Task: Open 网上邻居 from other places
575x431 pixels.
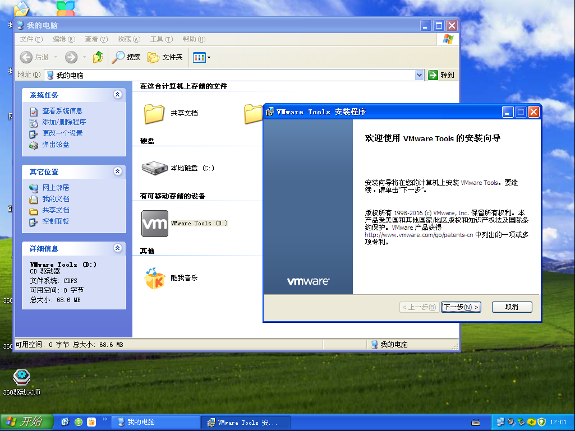Action: 56,188
